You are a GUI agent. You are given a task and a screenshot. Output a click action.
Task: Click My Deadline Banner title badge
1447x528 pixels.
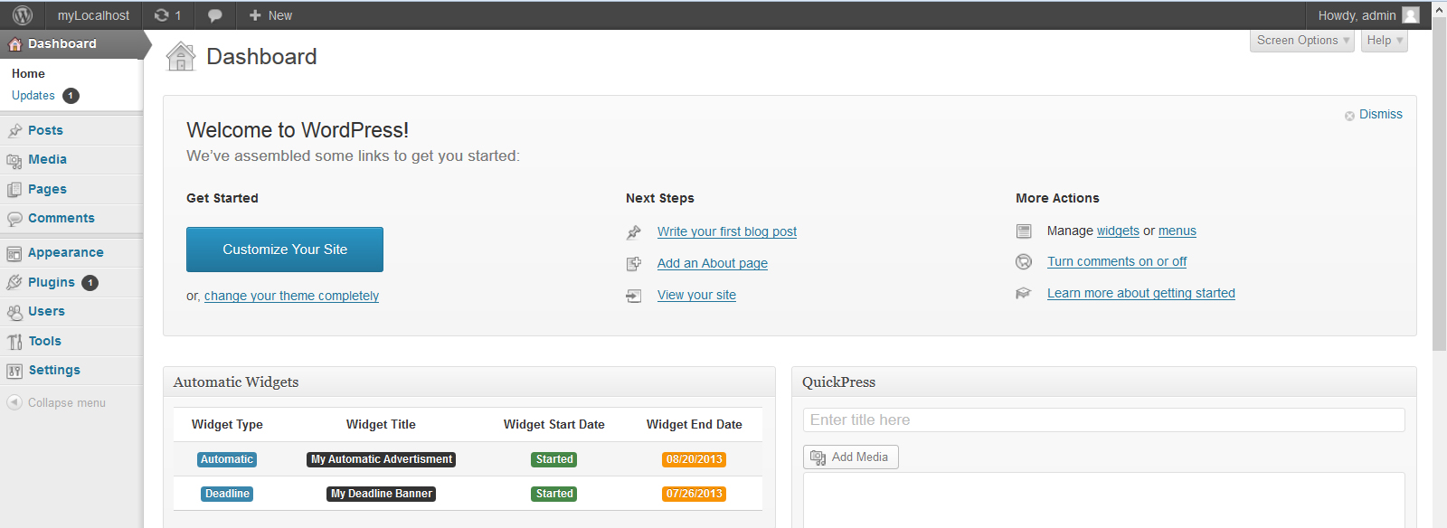[x=382, y=494]
